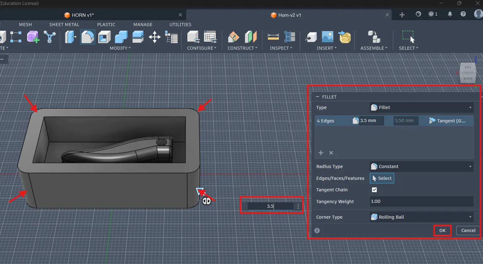Open the user profile avatar
The image size is (483, 264).
[478, 14]
